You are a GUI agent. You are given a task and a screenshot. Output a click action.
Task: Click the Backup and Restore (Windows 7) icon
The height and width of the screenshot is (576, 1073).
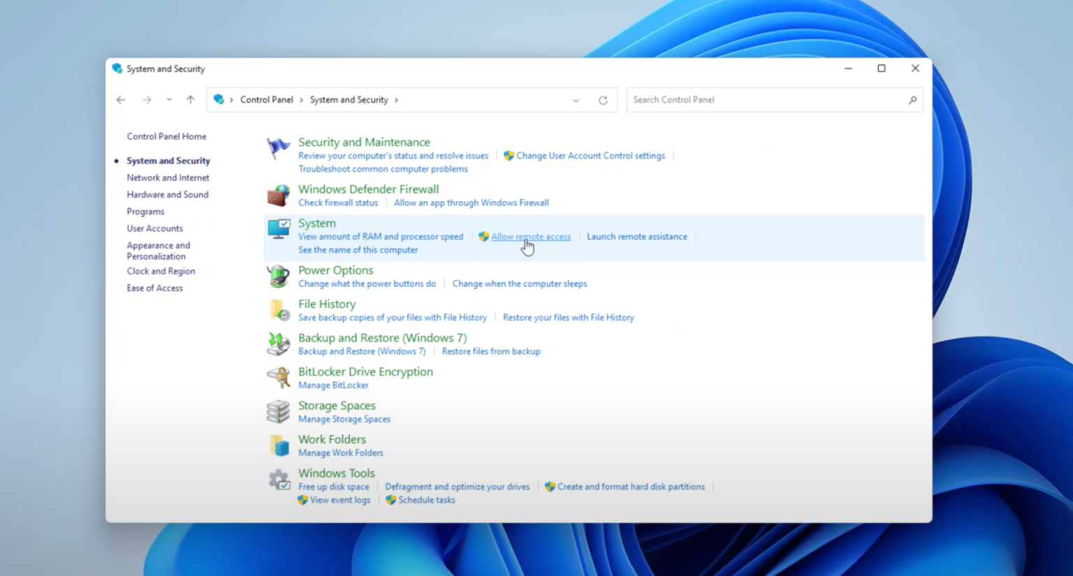(278, 344)
